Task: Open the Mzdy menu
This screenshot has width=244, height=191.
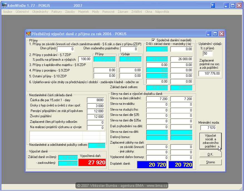Action: (95, 12)
